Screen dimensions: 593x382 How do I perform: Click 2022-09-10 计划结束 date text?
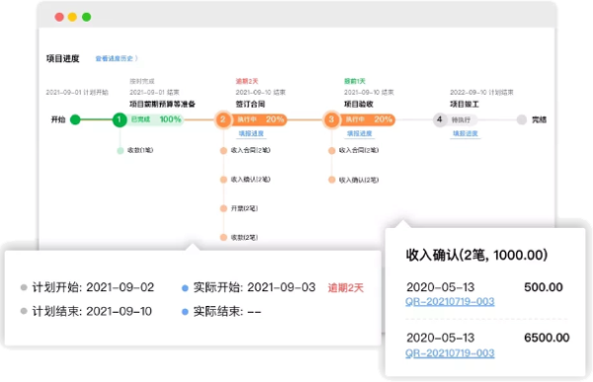point(481,93)
